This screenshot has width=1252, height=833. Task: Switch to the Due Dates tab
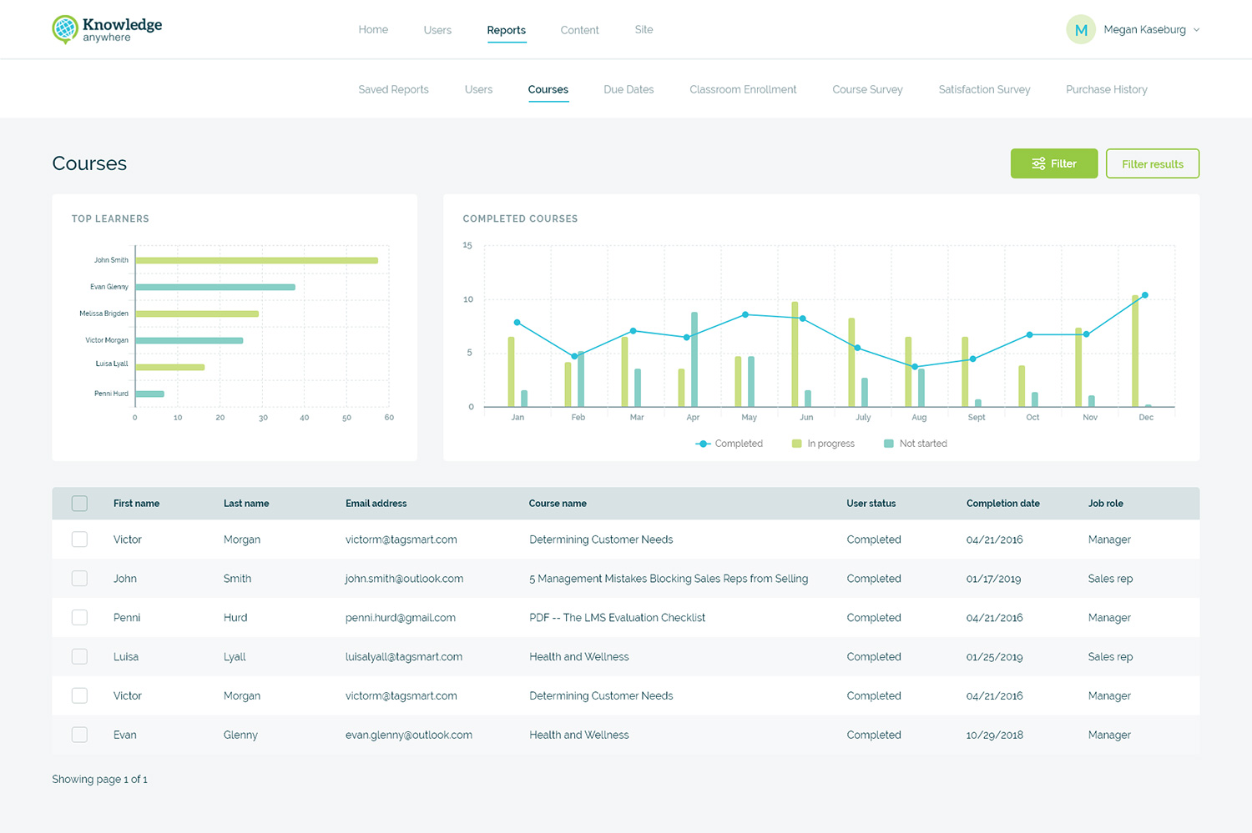point(629,90)
